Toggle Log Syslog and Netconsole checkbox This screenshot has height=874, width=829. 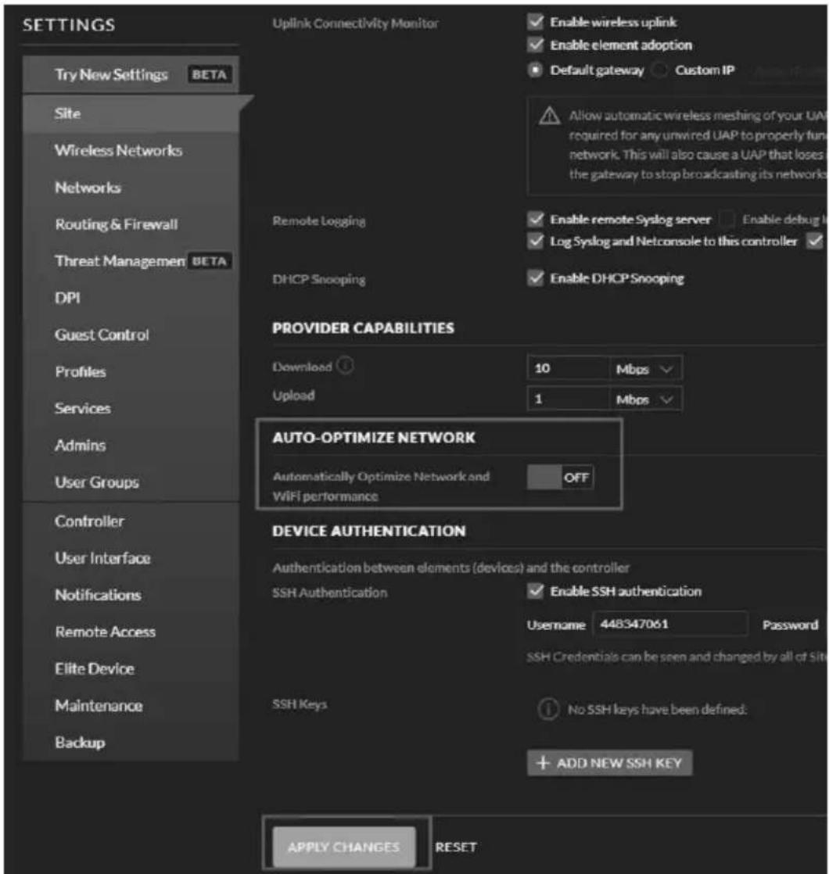coord(536,241)
